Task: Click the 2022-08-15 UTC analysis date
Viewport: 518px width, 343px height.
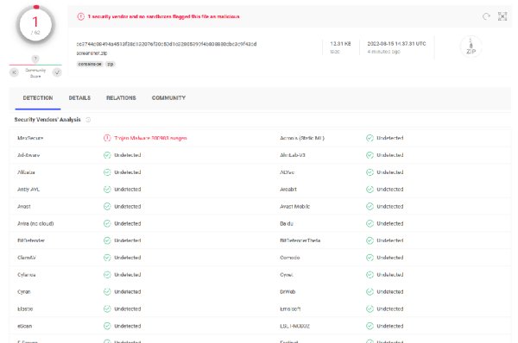Action: click(x=396, y=44)
